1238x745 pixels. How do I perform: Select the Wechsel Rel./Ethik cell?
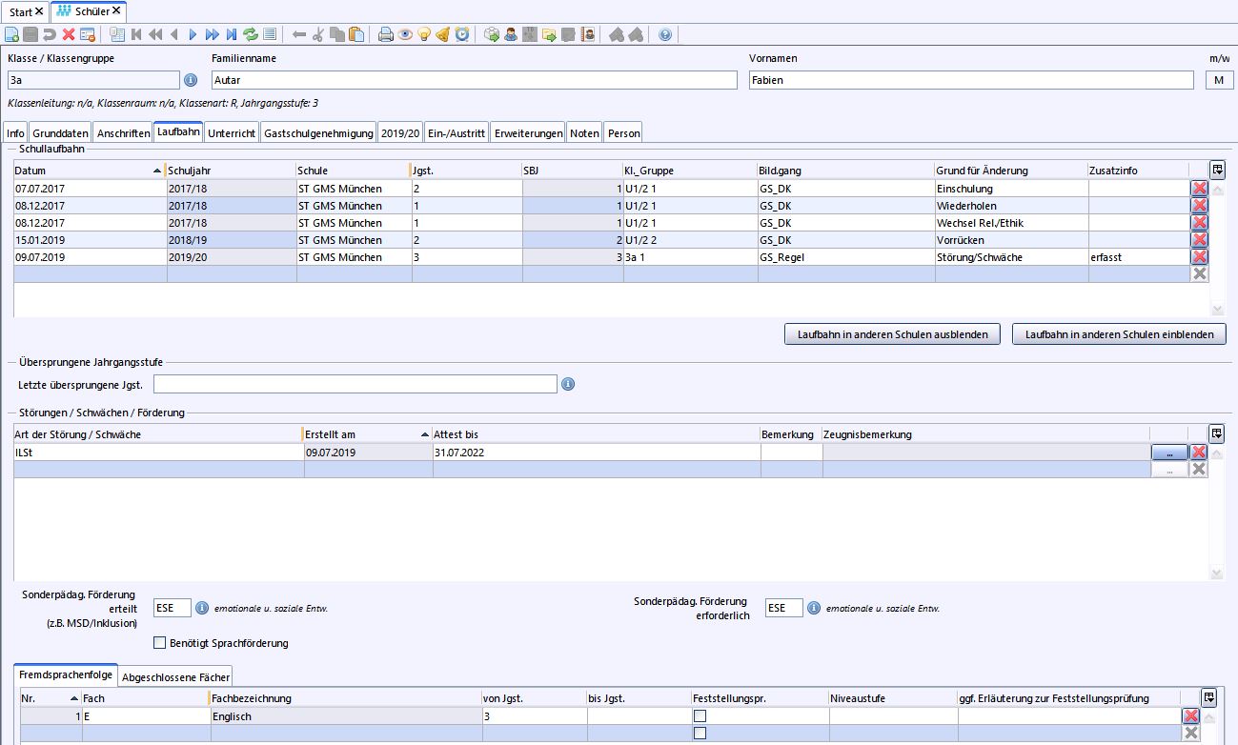coord(1011,223)
